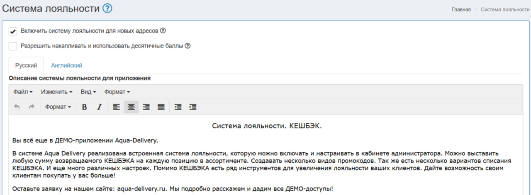Expand the Изменить menu

point(57,92)
